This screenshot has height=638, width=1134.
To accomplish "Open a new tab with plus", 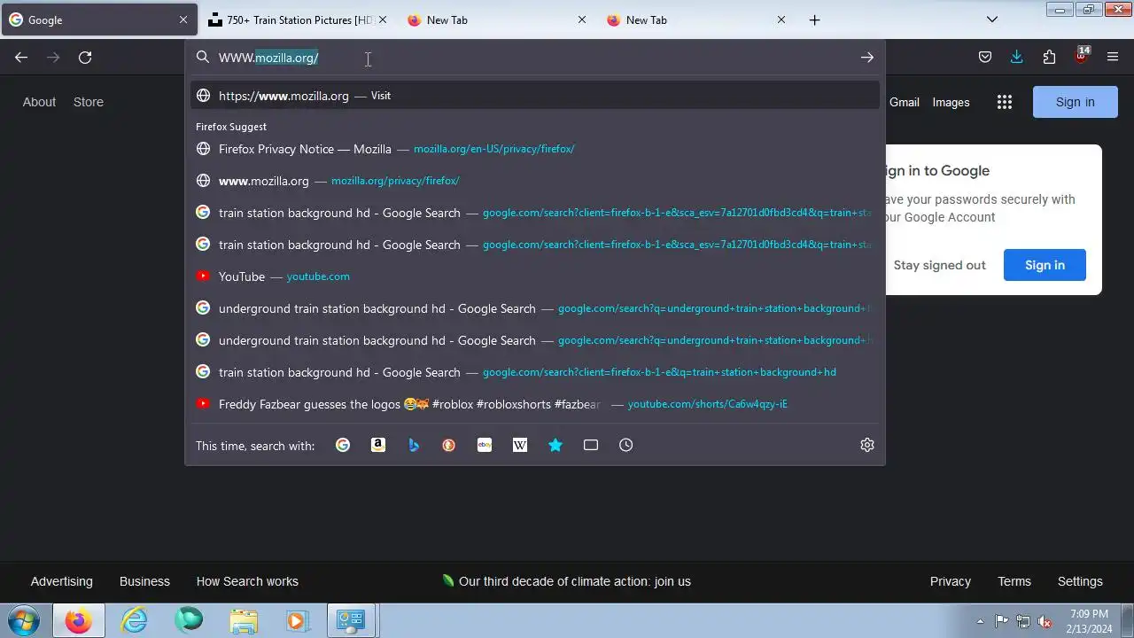I will 814,19.
